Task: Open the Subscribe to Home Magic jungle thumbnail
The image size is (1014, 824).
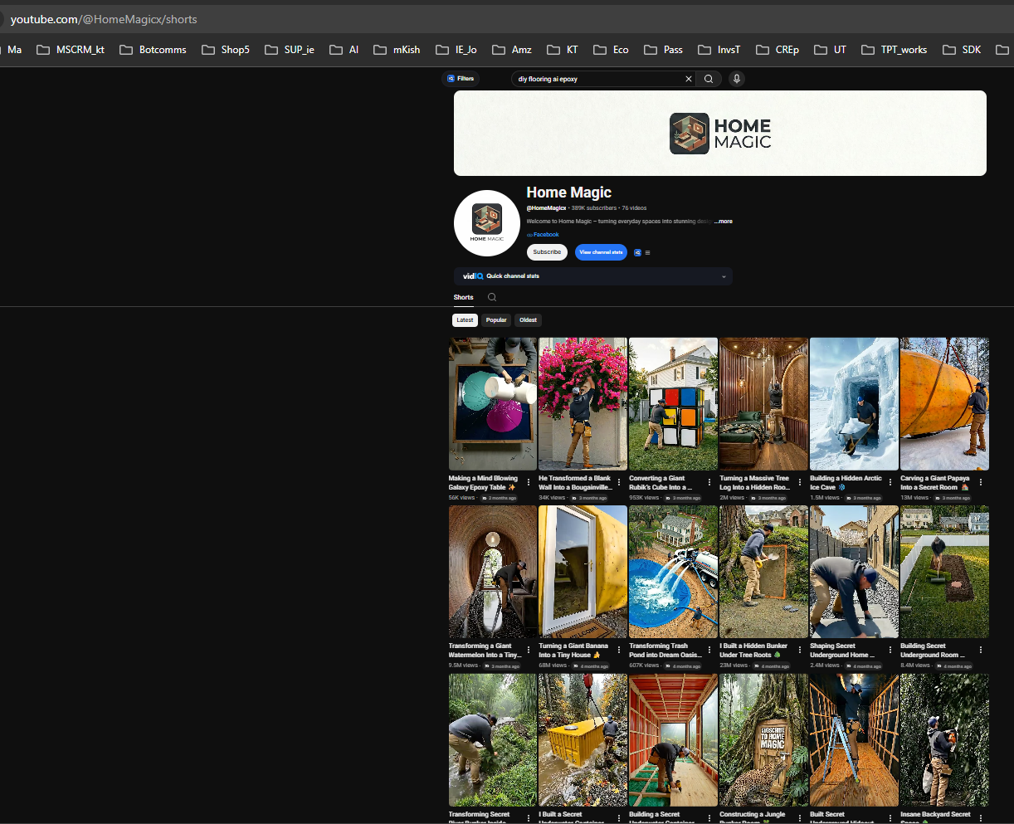Action: (x=763, y=739)
